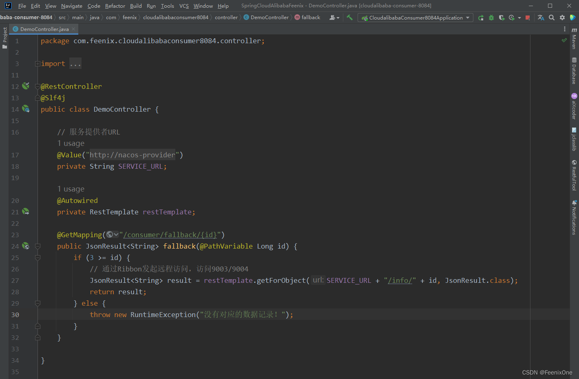
Task: Click the colorful plugin icon at toolbar end
Action: [x=573, y=18]
